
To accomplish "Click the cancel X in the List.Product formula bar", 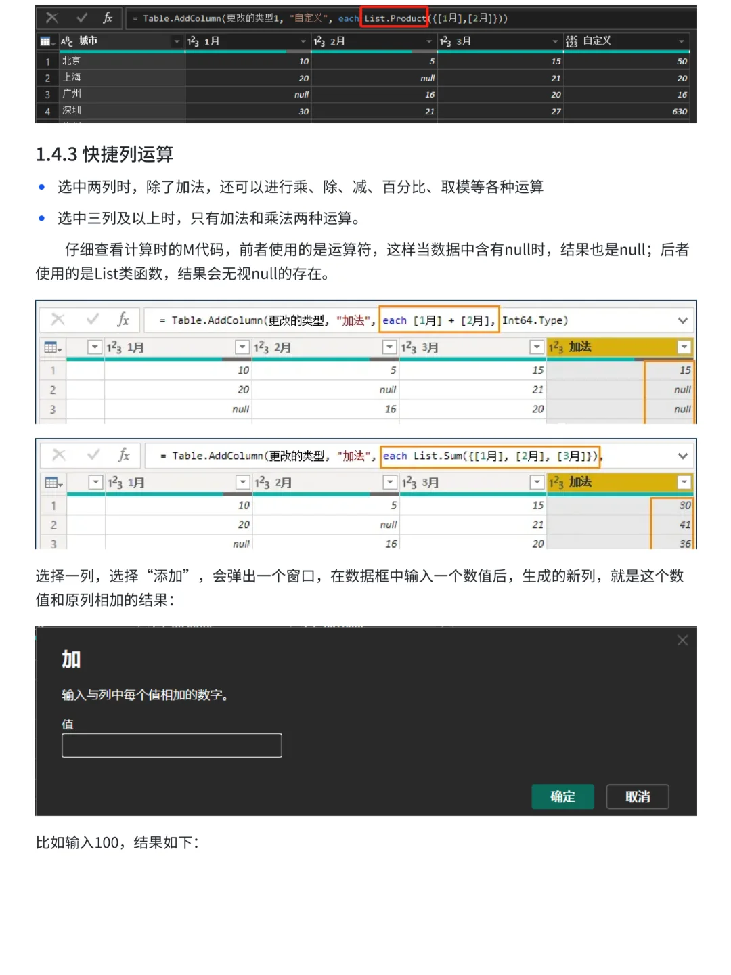I will (x=52, y=18).
